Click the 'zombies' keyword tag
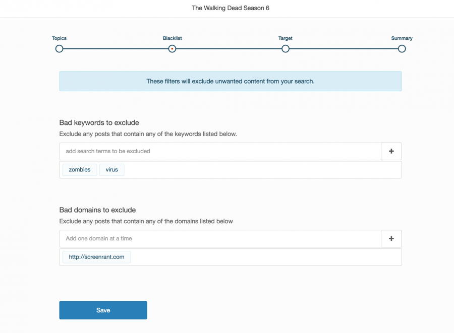This screenshot has width=454, height=333. 79,170
